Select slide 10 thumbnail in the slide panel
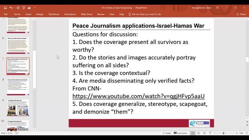249x140 pixels. pos(18,125)
